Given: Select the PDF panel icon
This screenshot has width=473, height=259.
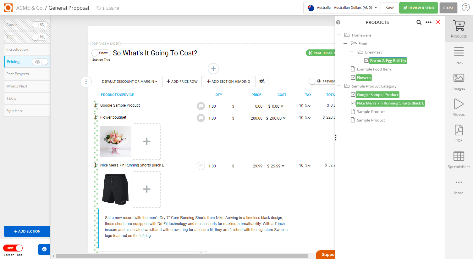Looking at the screenshot, I should click(x=459, y=133).
